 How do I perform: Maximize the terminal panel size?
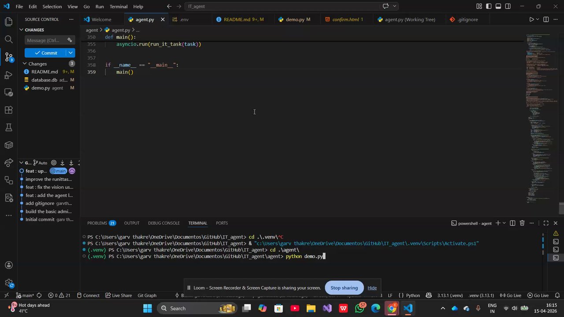tap(545, 223)
